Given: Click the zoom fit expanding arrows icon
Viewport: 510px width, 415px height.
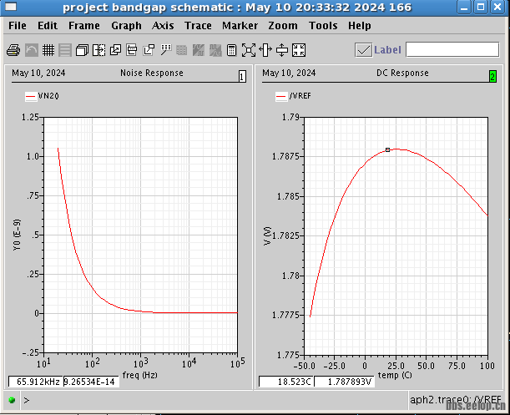Looking at the screenshot, I should click(x=249, y=50).
